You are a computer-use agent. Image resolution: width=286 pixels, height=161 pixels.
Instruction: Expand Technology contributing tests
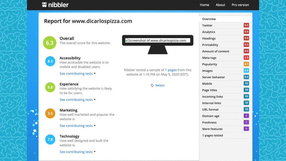coord(77,152)
